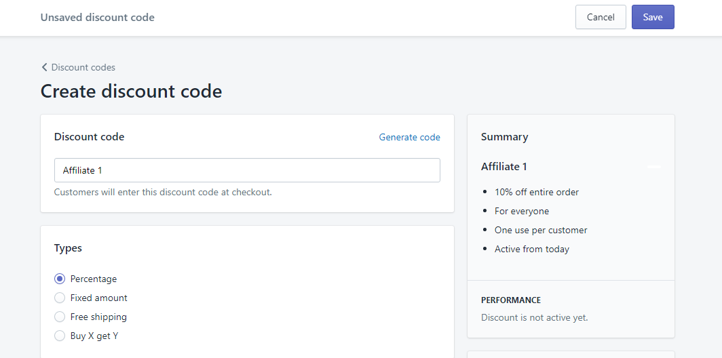Image resolution: width=722 pixels, height=358 pixels.
Task: Click the Discount is not active yet text
Action: (x=535, y=317)
